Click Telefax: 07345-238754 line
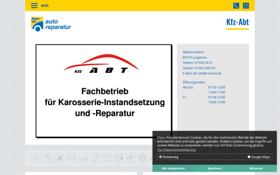This screenshot has width=280, height=175. (x=199, y=68)
